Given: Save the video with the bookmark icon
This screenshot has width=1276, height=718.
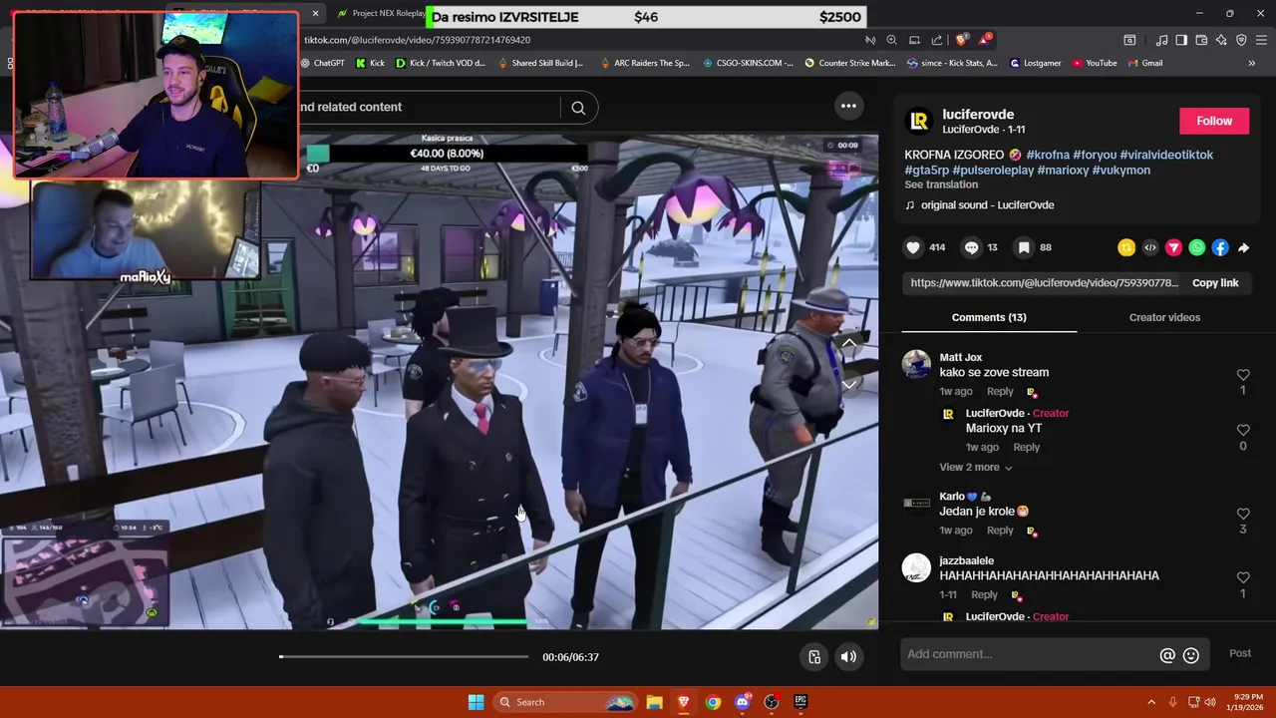Looking at the screenshot, I should click(x=1024, y=247).
